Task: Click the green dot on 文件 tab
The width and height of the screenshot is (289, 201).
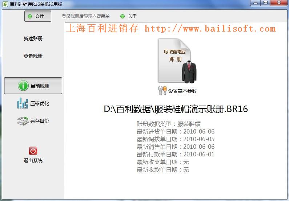Action: coord(30,16)
